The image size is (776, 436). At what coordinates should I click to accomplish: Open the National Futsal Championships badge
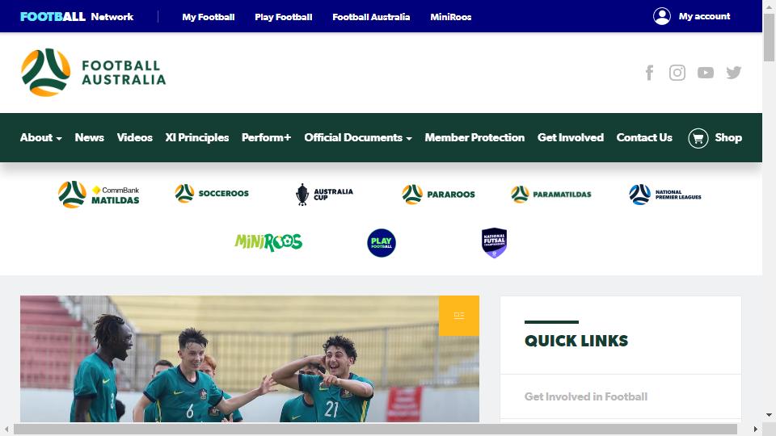[494, 243]
